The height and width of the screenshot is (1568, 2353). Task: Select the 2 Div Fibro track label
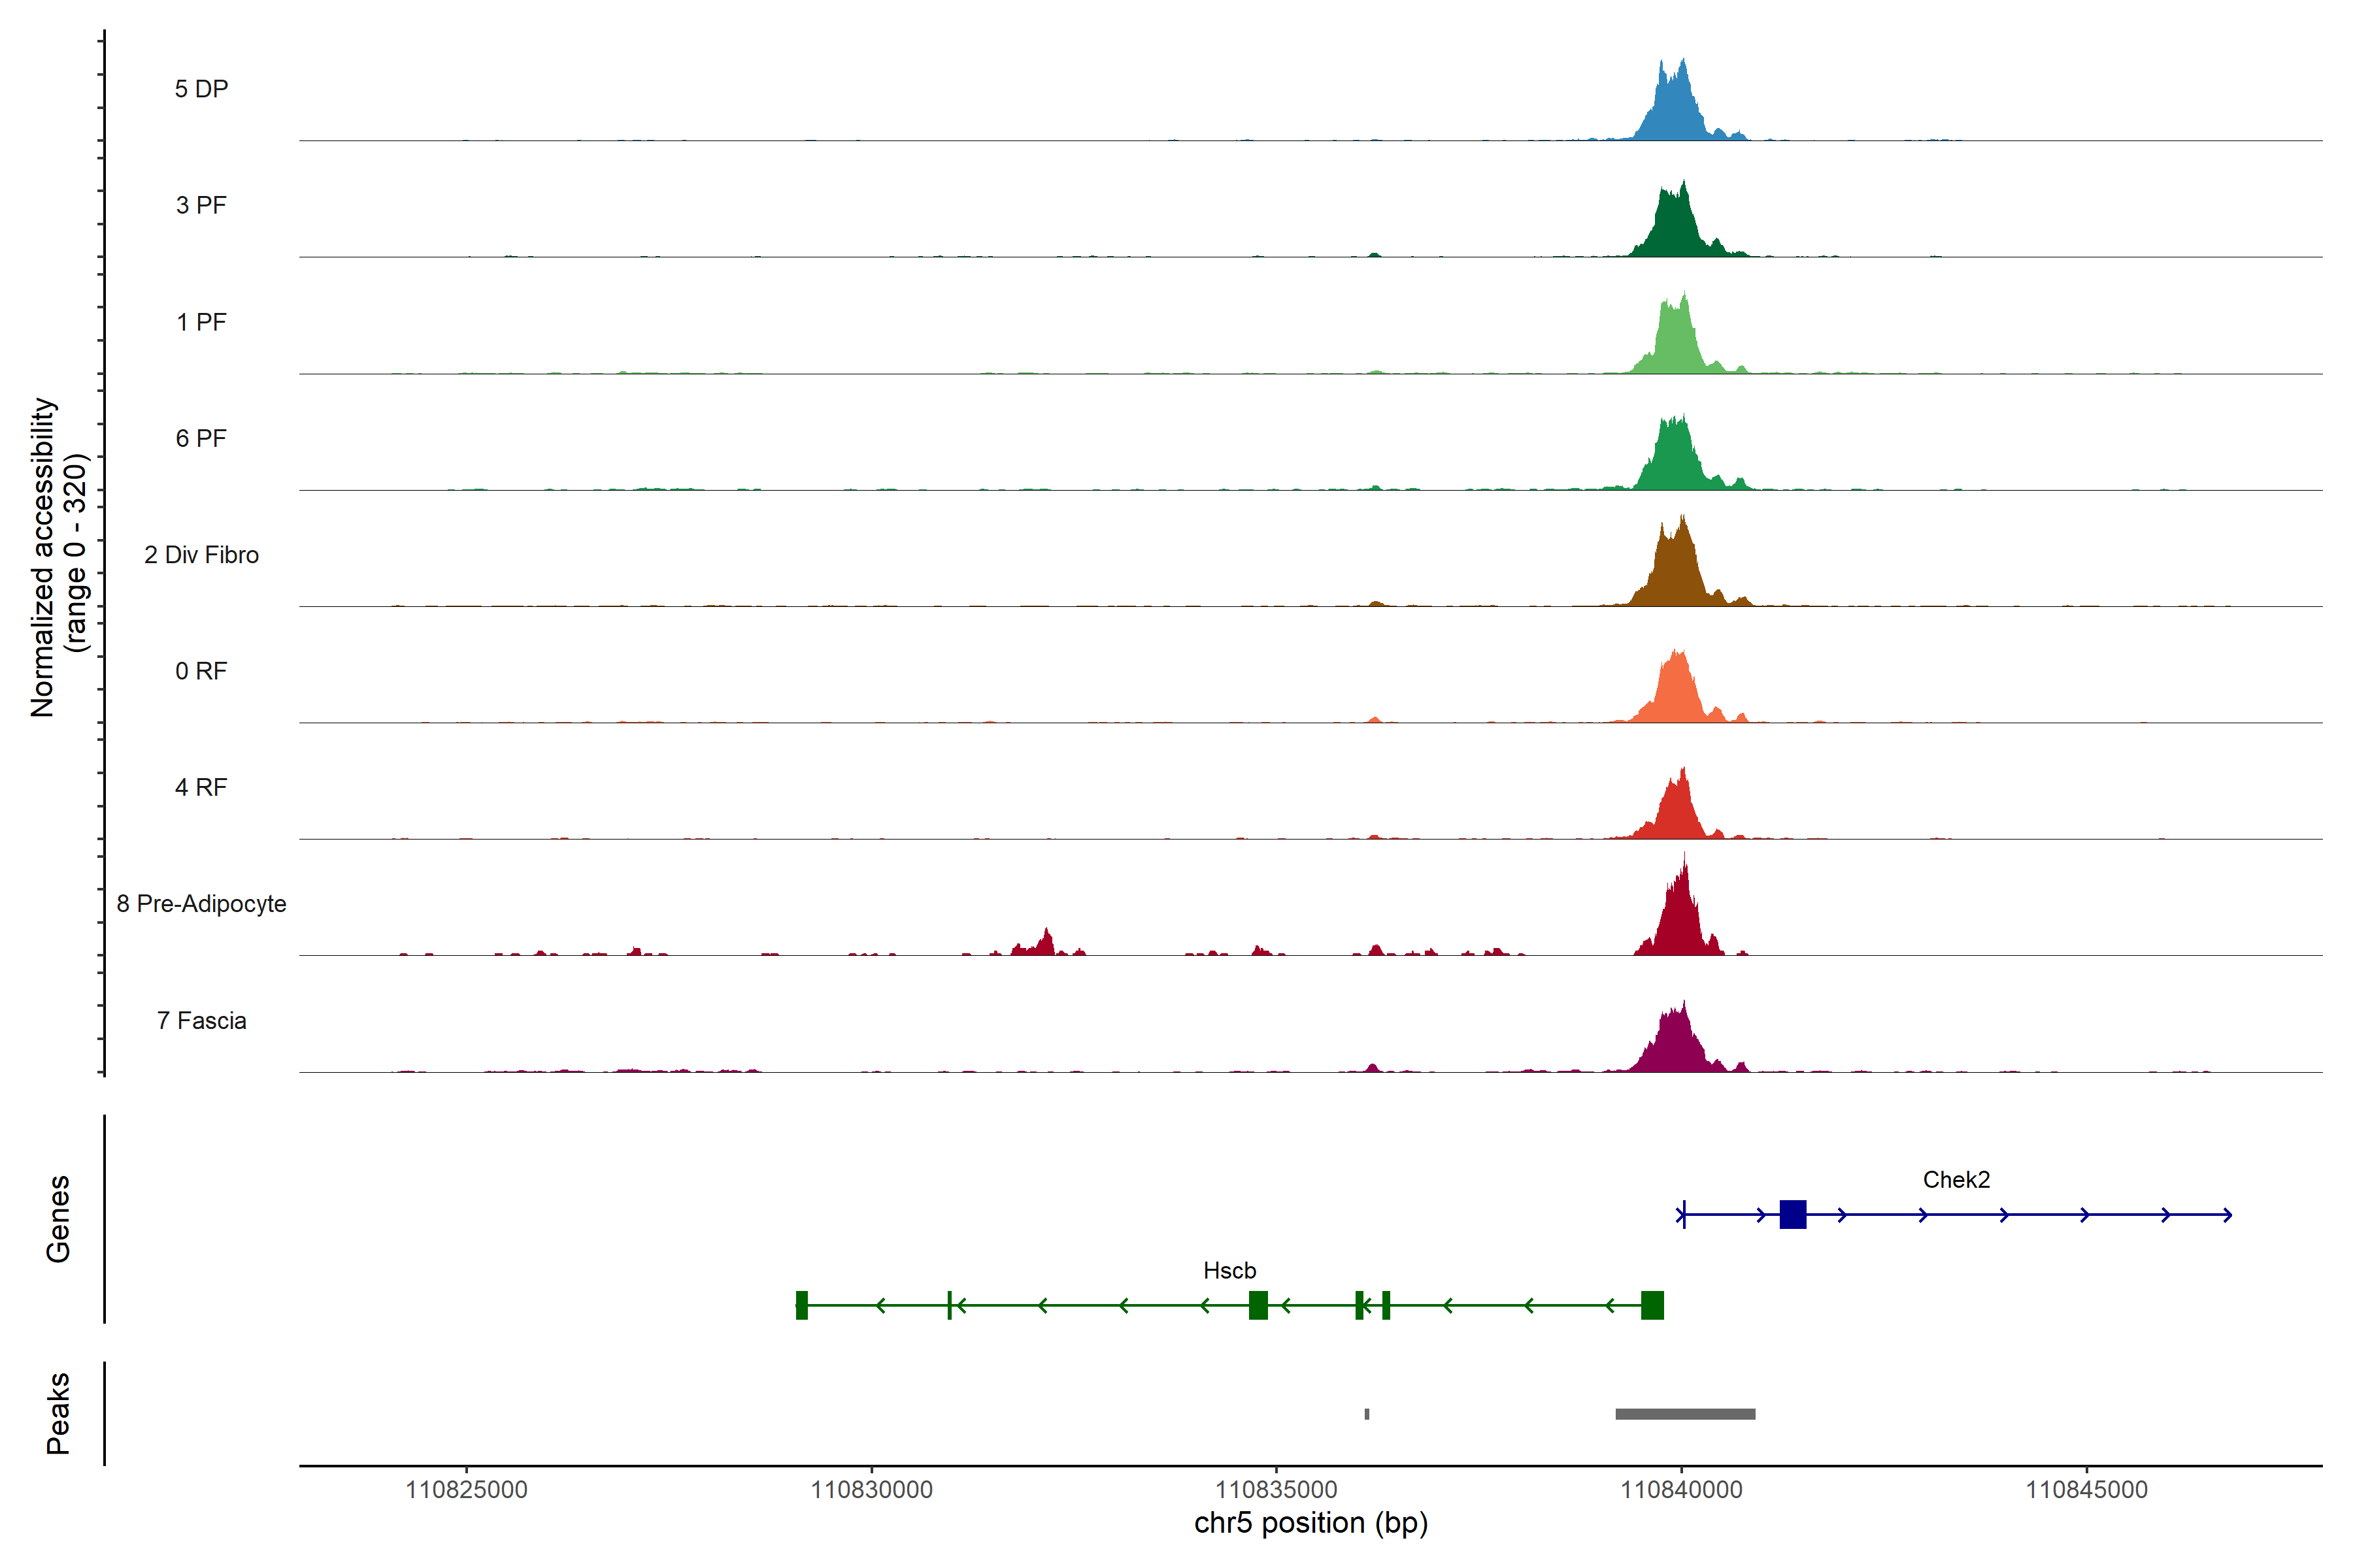tap(201, 555)
